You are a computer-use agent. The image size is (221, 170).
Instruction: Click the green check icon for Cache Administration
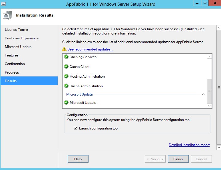(66, 86)
